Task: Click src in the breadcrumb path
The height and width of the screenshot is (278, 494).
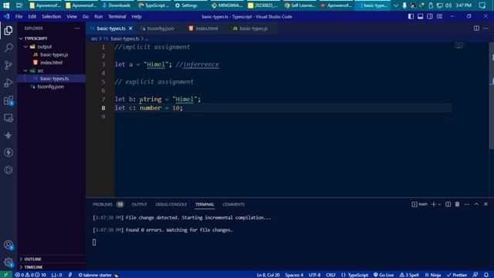Action: pos(94,39)
